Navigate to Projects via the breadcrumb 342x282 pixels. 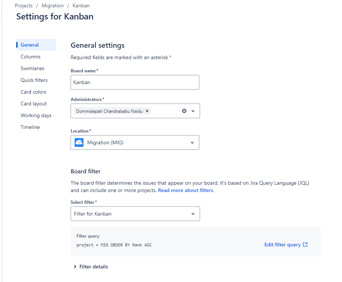24,6
